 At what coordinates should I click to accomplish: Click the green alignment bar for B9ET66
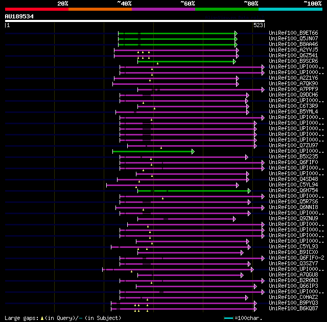tap(177, 33)
